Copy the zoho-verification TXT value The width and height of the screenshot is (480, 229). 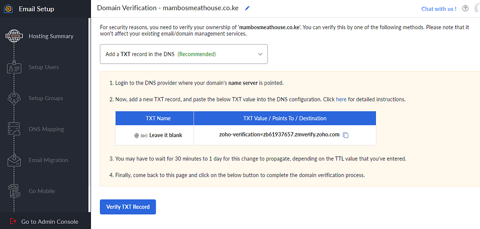(x=345, y=135)
